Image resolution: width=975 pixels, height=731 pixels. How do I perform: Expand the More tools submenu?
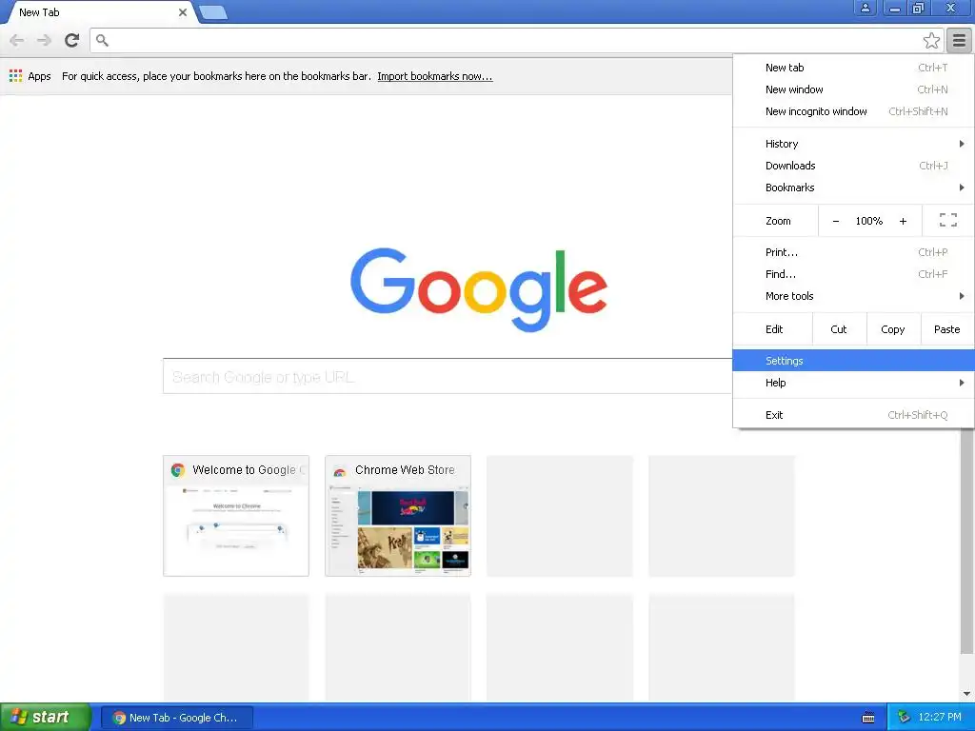853,296
